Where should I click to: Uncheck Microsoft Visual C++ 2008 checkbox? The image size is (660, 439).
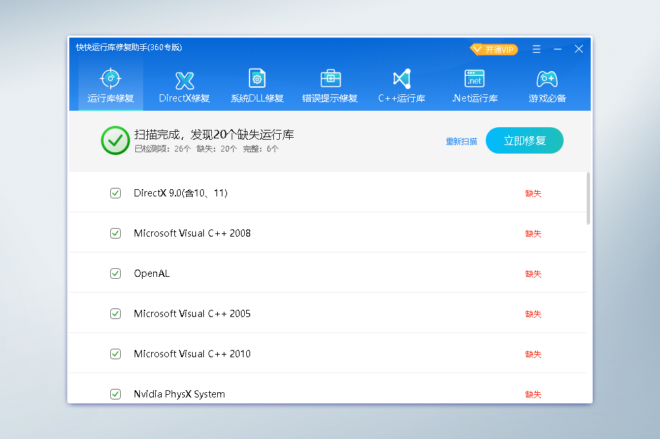(x=115, y=233)
